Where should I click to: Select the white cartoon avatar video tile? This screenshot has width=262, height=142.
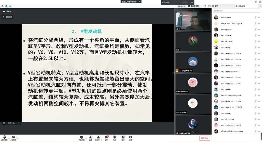(x=193, y=104)
